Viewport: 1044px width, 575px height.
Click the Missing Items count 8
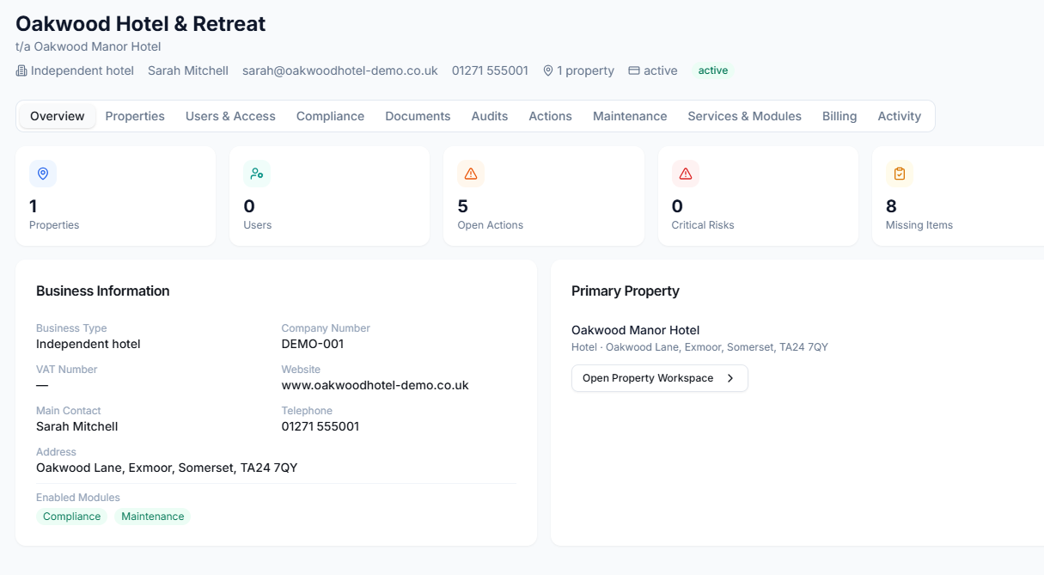pyautogui.click(x=891, y=206)
